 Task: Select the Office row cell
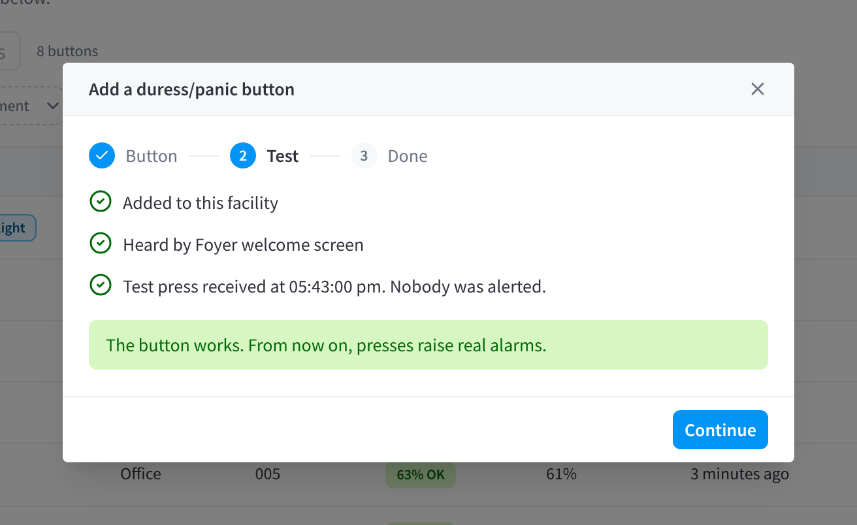coord(140,474)
